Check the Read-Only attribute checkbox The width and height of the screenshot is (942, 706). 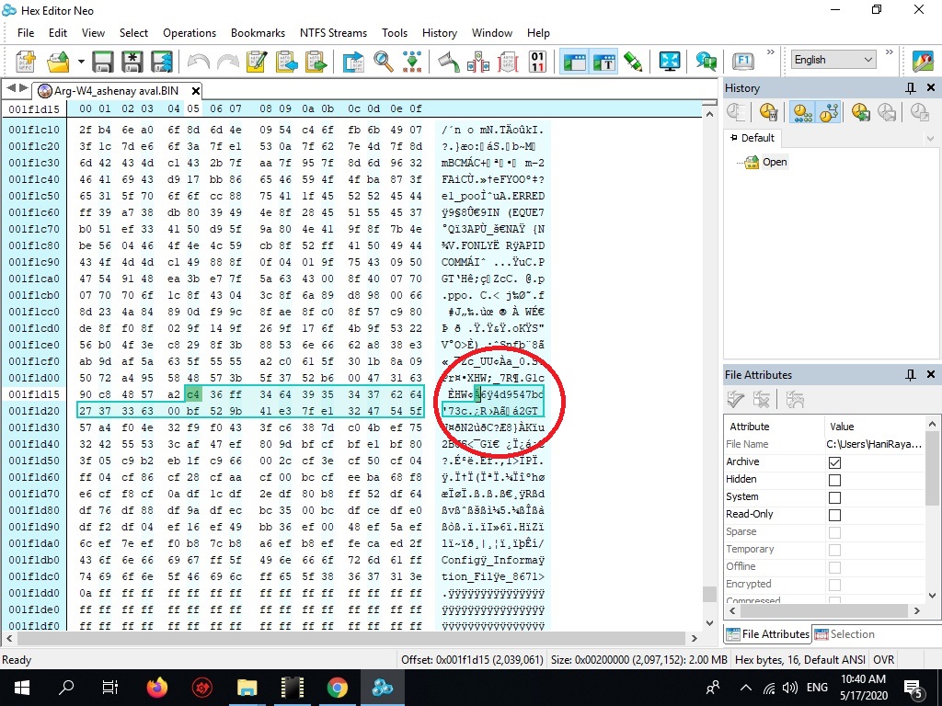(x=834, y=515)
